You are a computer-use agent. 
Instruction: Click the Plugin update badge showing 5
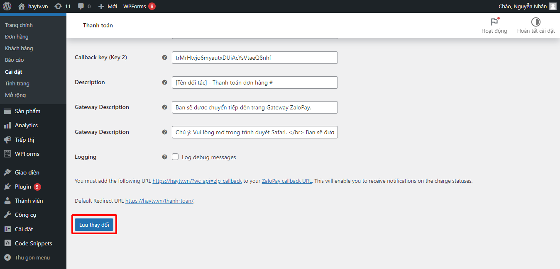tap(37, 187)
